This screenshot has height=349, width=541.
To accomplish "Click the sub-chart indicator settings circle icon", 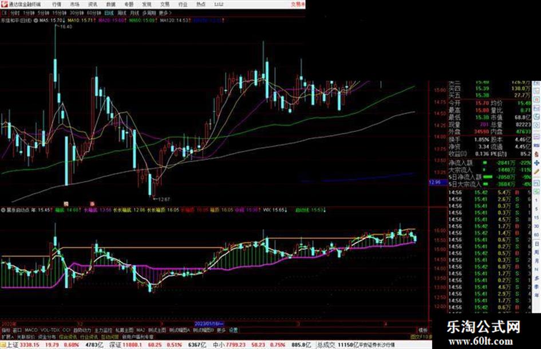I will coord(3,210).
